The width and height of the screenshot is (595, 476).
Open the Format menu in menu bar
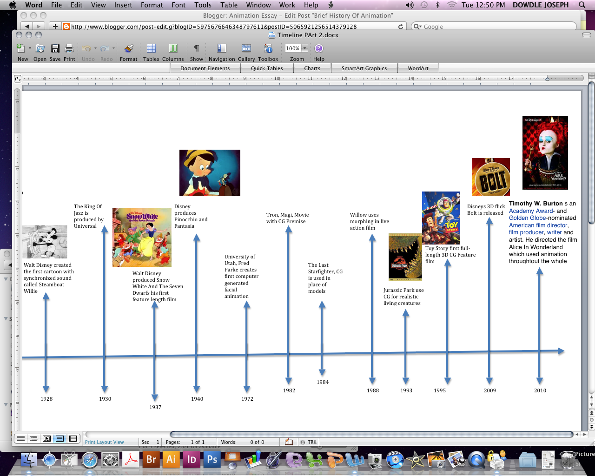(x=152, y=5)
